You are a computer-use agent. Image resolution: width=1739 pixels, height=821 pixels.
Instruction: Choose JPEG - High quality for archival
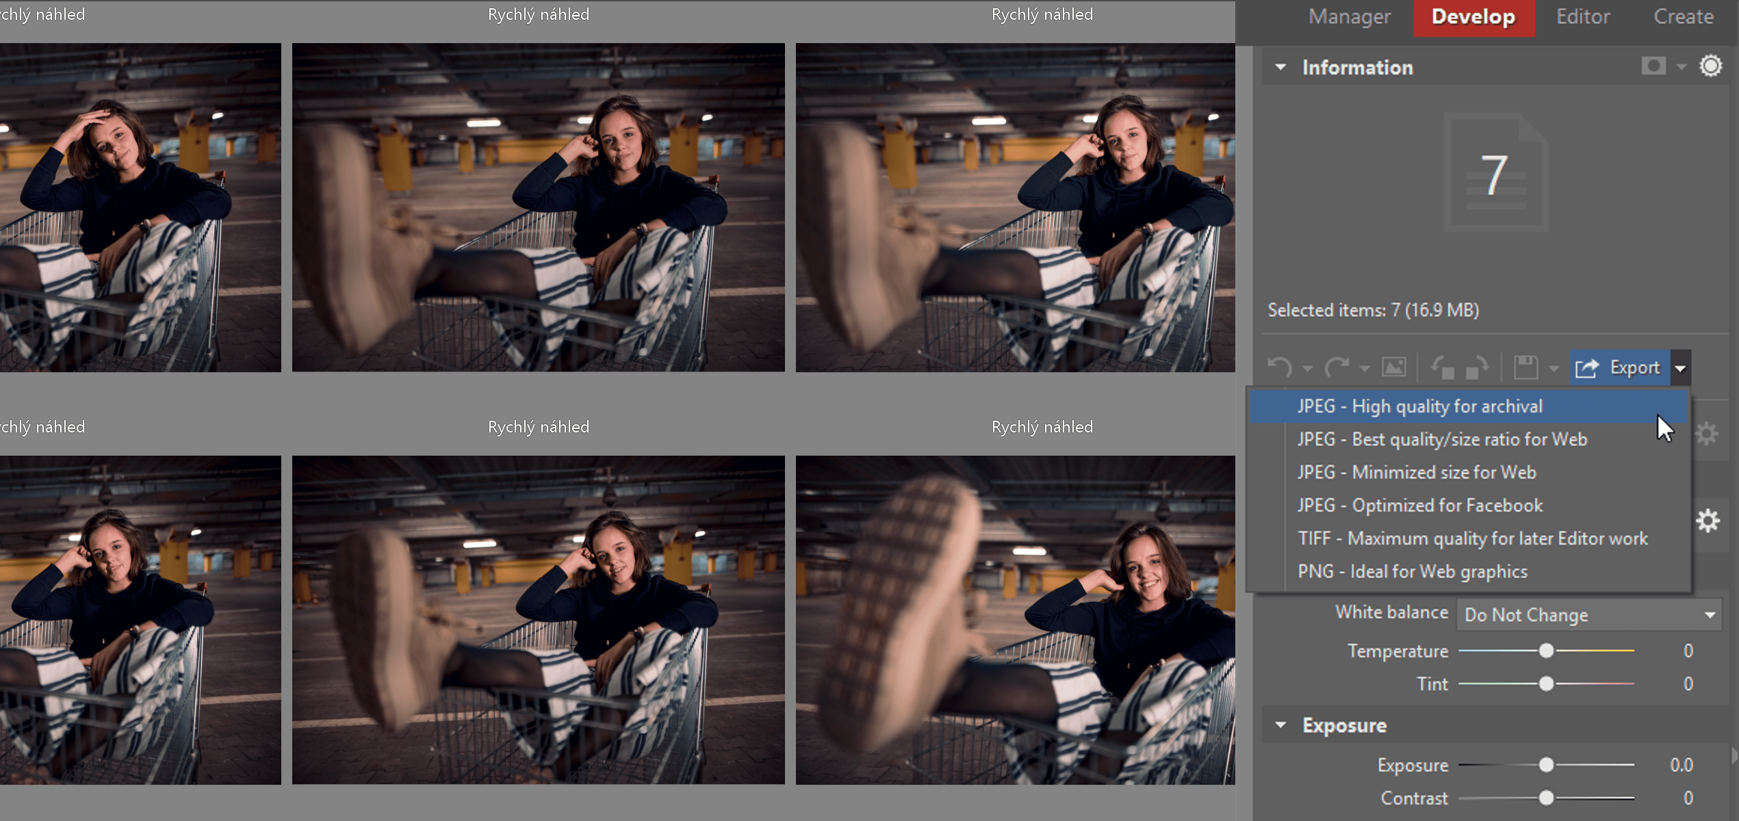[x=1468, y=406]
